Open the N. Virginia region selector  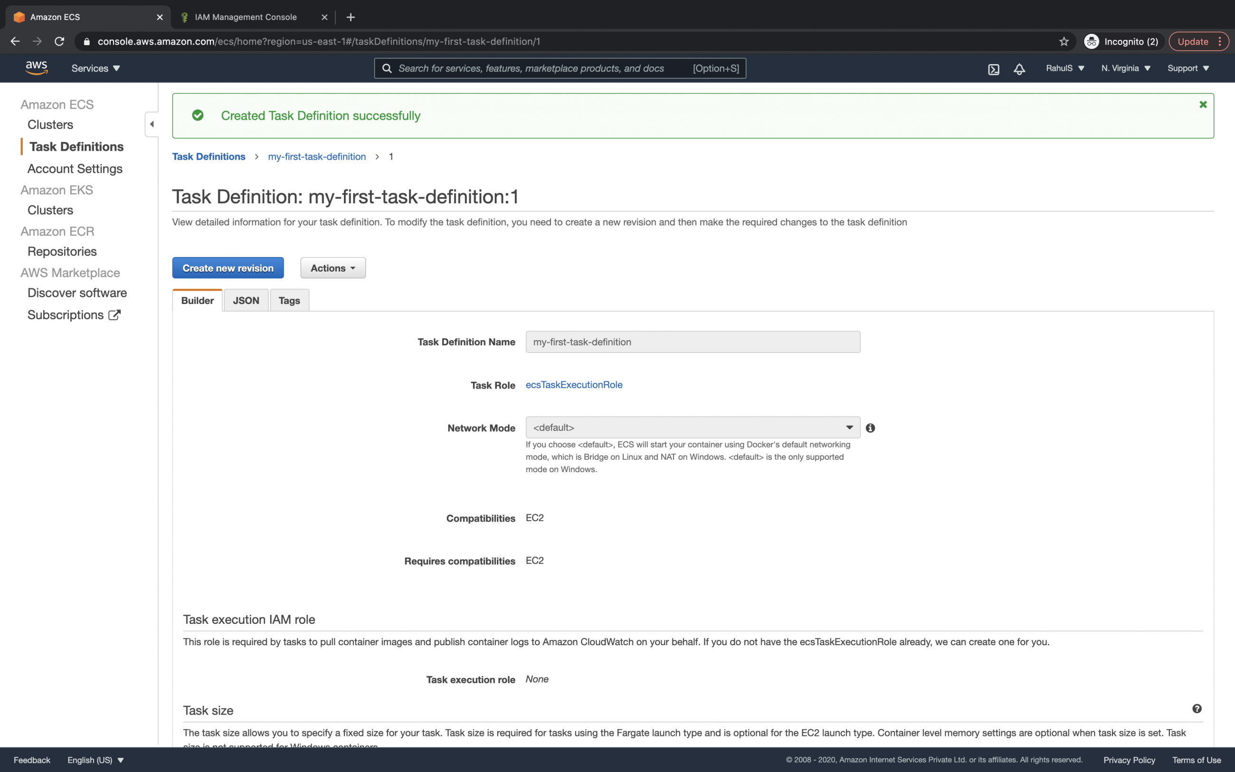tap(1125, 68)
